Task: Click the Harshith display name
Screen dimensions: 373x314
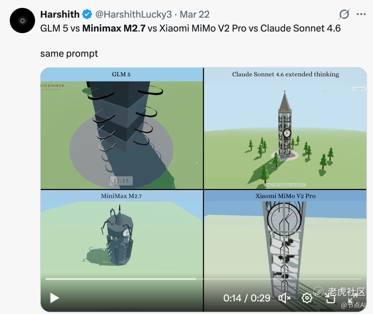Action: (x=60, y=14)
